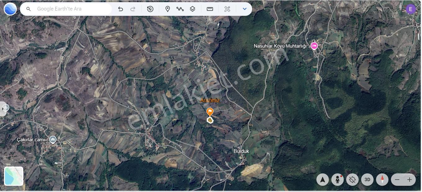422x192 pixels.
Task: Open the E profile avatar menu
Action: coord(411,9)
